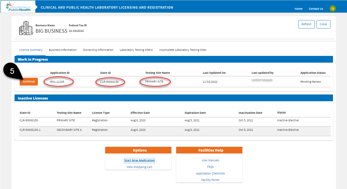
Task: Access the Facility Forms link
Action: coord(210,180)
